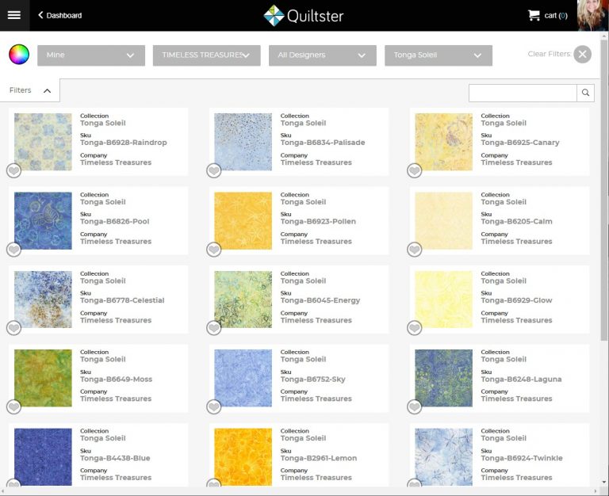609x496 pixels.
Task: Collapse the Filters tab
Action: [x=30, y=90]
